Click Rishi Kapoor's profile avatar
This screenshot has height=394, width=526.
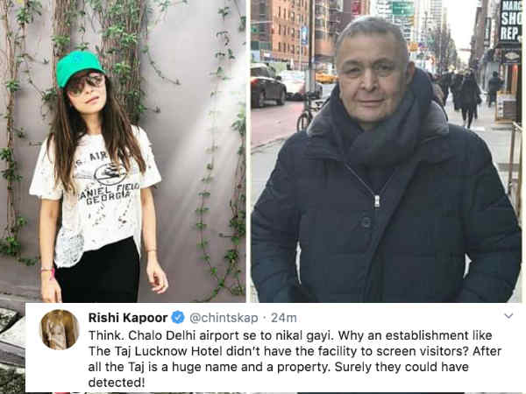point(60,330)
